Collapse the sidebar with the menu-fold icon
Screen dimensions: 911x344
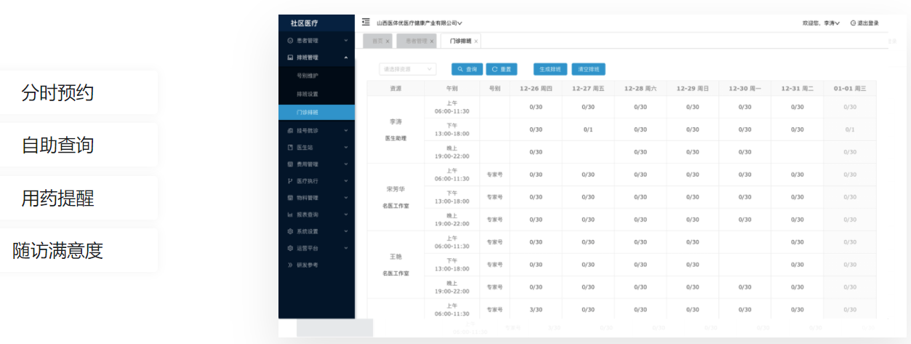tap(366, 22)
